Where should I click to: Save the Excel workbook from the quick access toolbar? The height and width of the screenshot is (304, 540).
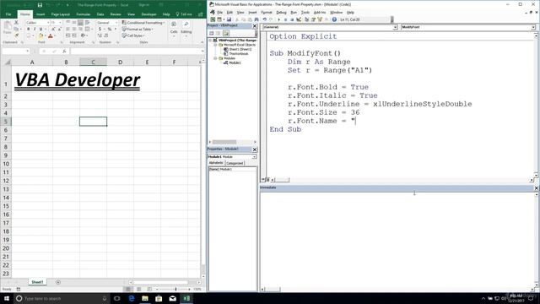tap(40, 5)
